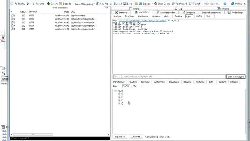Toggle the Decode button
250x141 pixels.
click(x=65, y=4)
